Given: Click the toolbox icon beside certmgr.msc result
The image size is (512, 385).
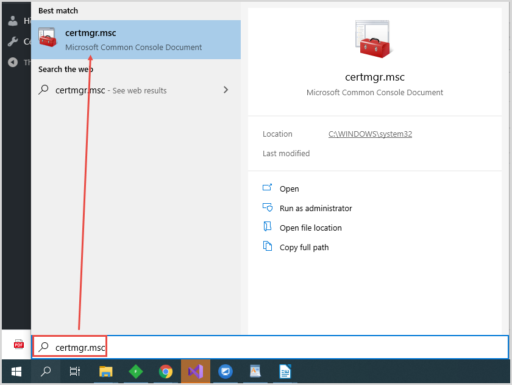Looking at the screenshot, I should (48, 37).
